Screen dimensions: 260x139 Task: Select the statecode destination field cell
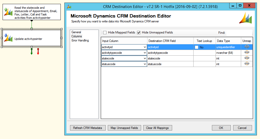click(170, 58)
